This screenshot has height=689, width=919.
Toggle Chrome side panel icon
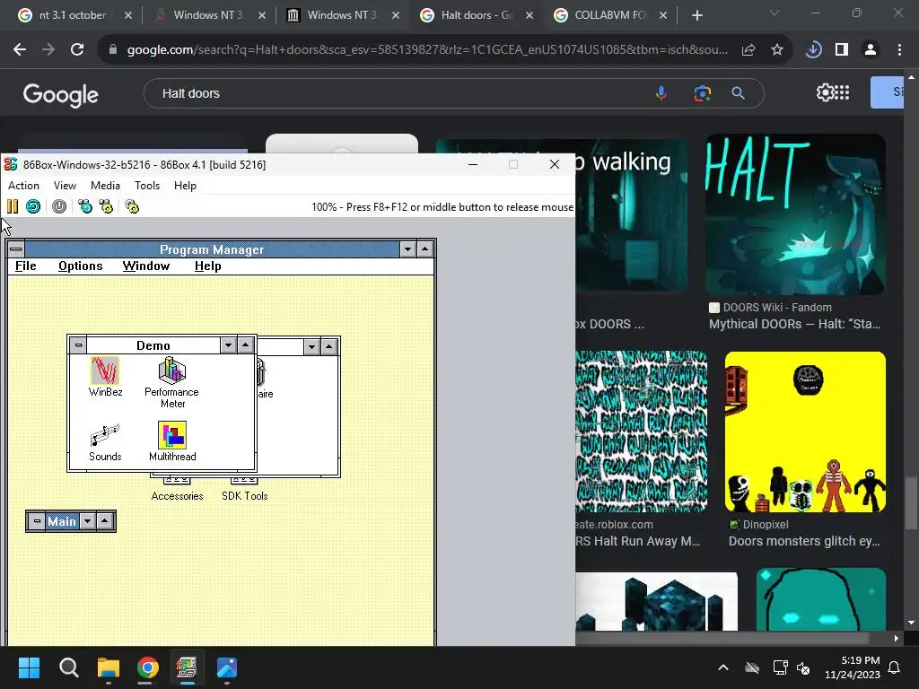pos(842,50)
